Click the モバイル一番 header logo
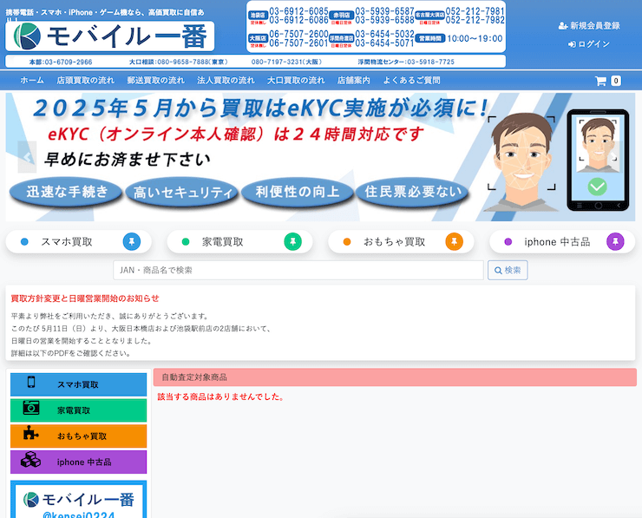The height and width of the screenshot is (518, 642). 109,36
